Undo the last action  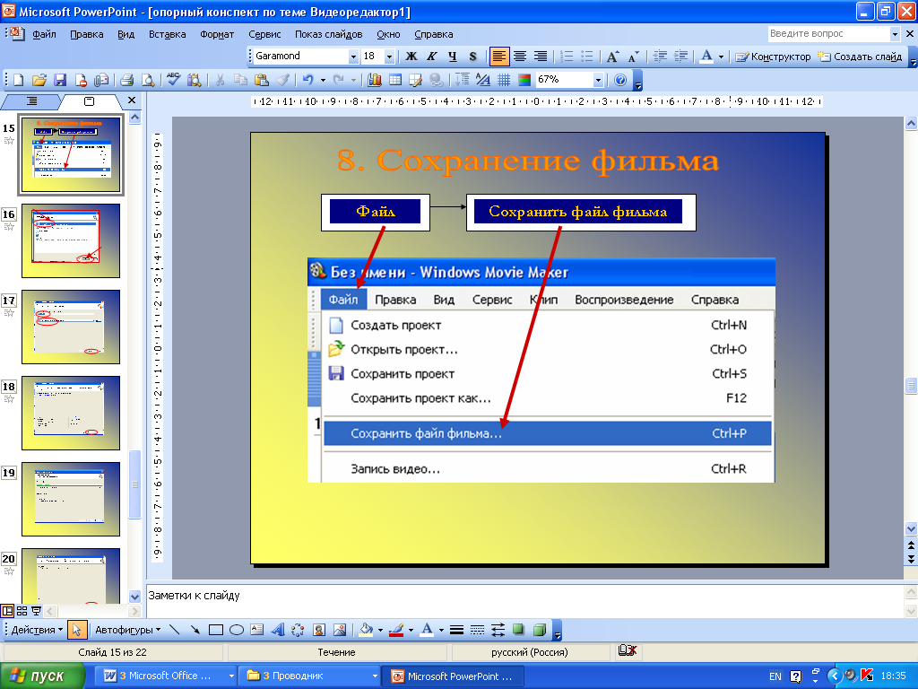(x=308, y=80)
